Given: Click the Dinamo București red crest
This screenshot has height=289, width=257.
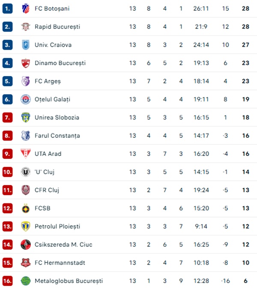Looking at the screenshot, I should (x=26, y=63).
